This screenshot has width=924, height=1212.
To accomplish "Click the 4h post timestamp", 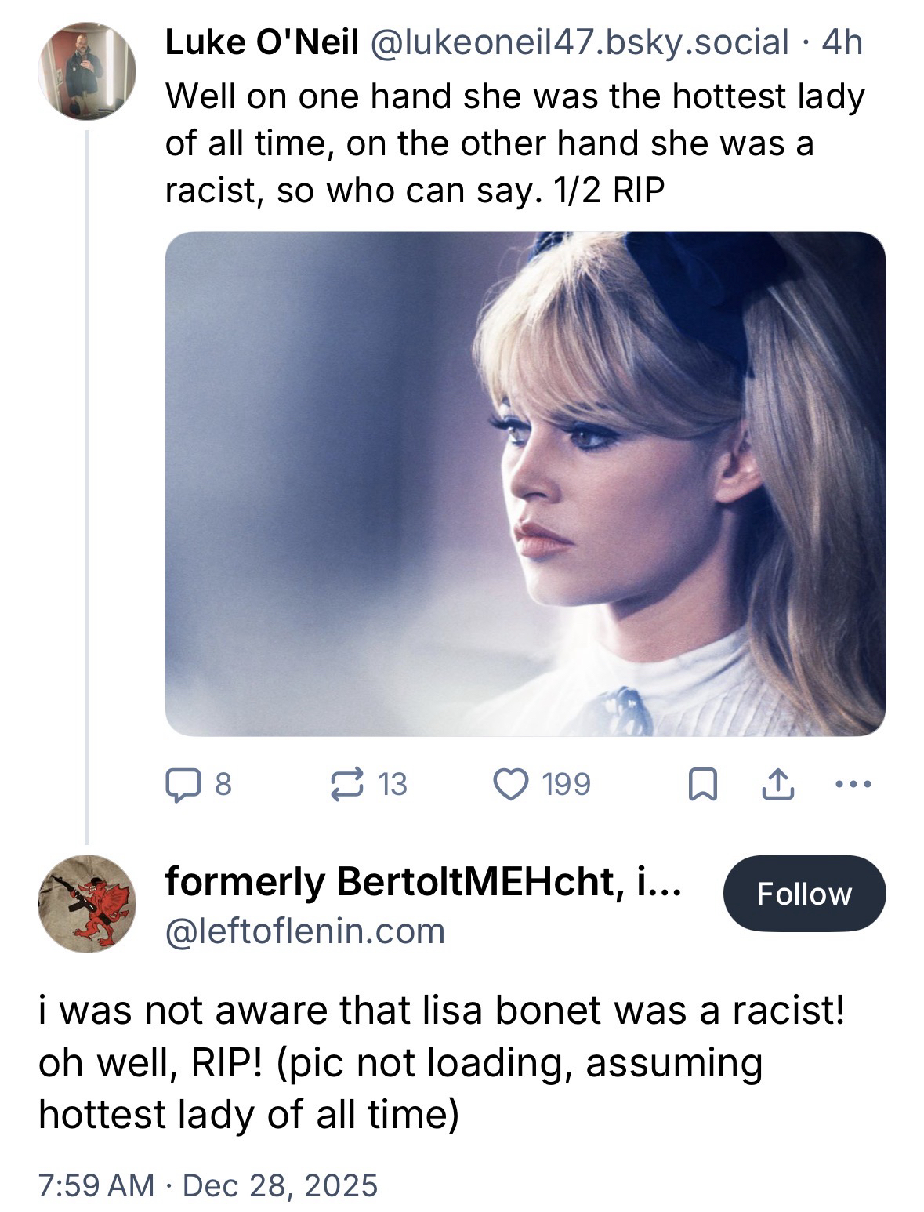I will [842, 43].
